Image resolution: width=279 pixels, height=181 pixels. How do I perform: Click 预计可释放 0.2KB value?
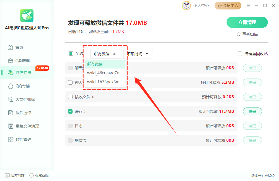(x=228, y=97)
